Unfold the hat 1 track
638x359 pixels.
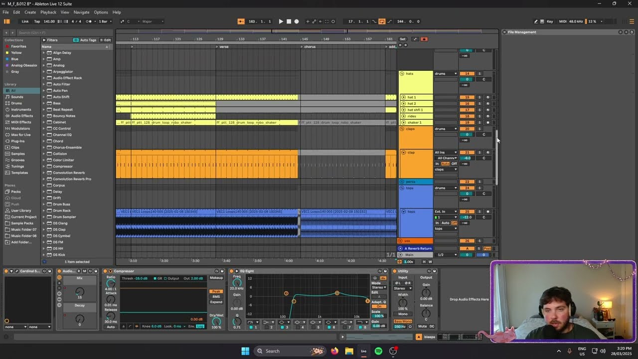[403, 97]
